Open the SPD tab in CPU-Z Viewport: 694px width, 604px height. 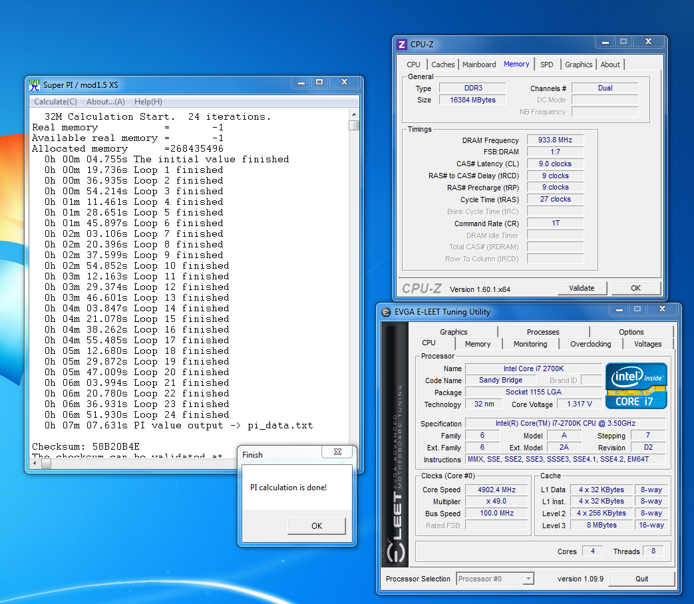(546, 65)
